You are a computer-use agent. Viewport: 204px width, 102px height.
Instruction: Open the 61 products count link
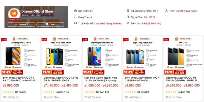tap(91, 11)
